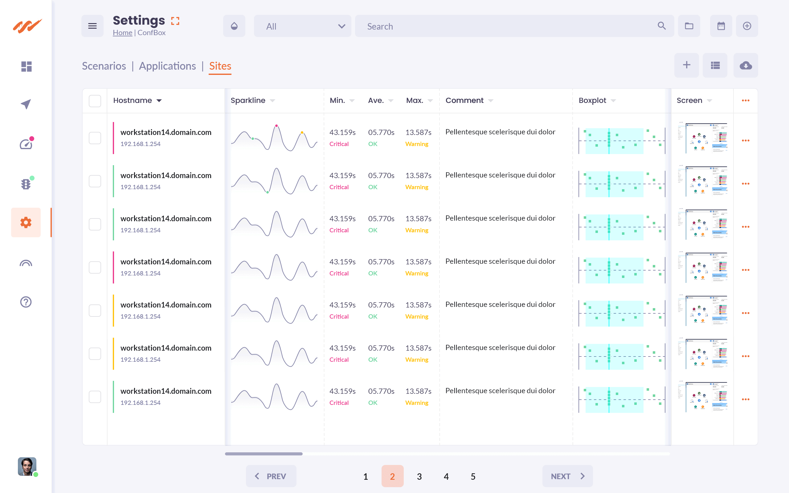
Task: Expand the Comment column sort arrow
Action: click(491, 101)
